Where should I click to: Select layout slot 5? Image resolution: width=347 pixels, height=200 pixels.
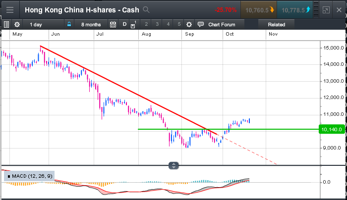[x=179, y=24]
